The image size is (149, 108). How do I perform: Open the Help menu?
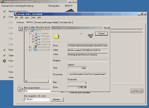pyautogui.click(x=39, y=17)
